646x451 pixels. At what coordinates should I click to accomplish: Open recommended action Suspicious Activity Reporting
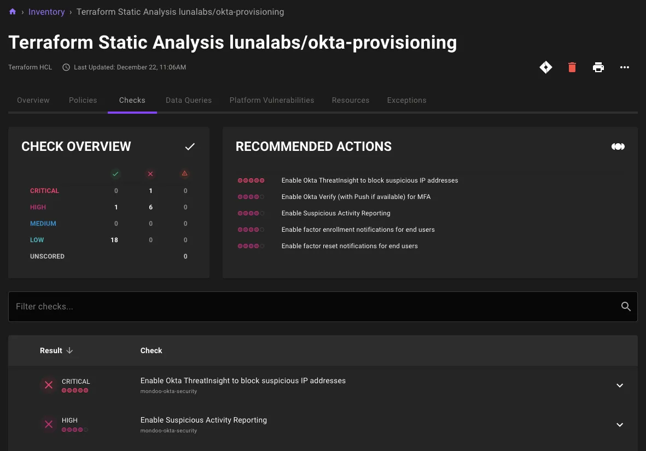(336, 213)
